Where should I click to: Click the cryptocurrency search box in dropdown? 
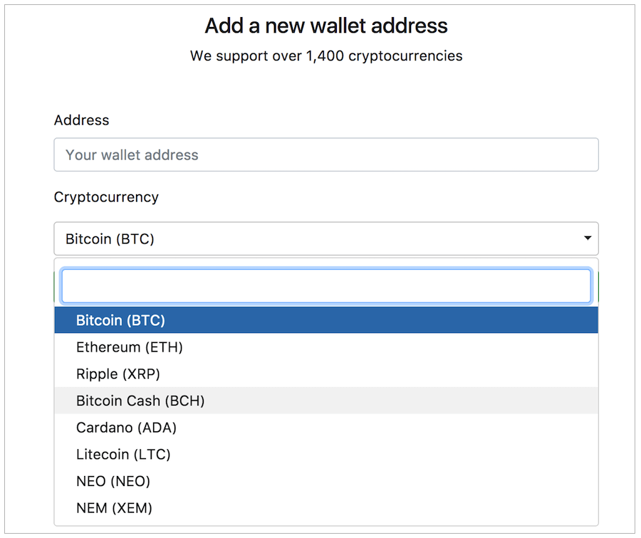point(325,286)
